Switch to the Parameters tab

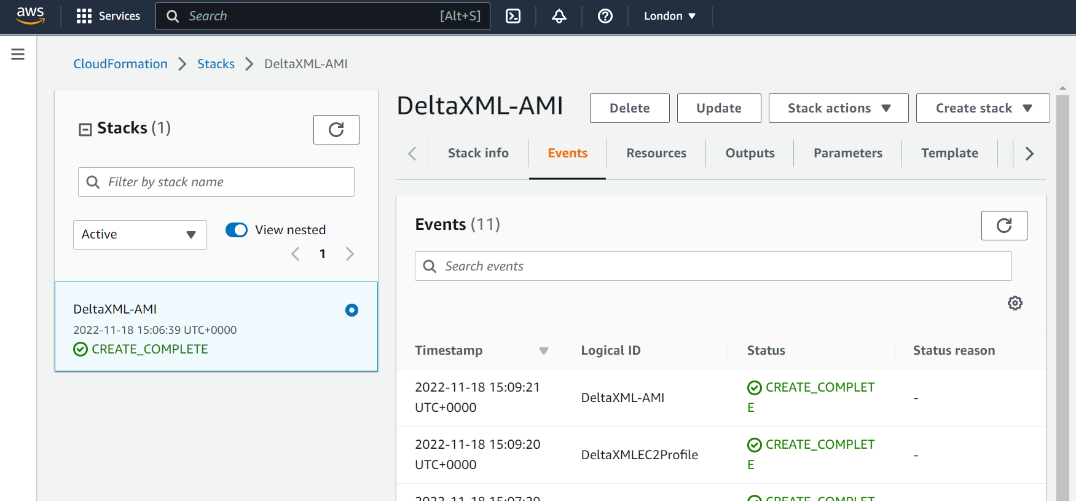(847, 153)
